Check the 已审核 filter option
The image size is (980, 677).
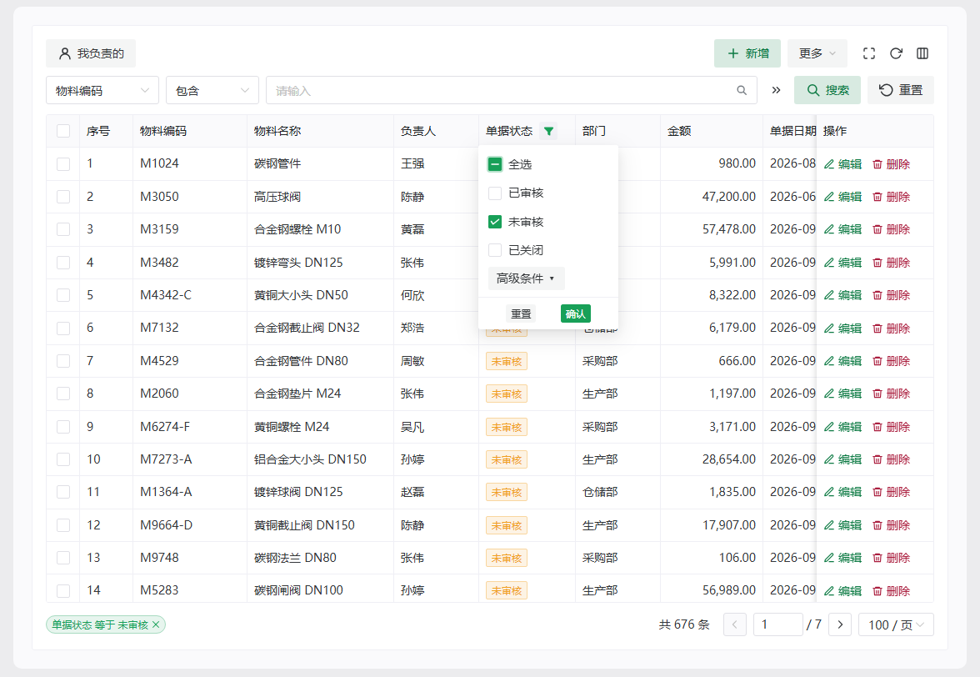494,193
